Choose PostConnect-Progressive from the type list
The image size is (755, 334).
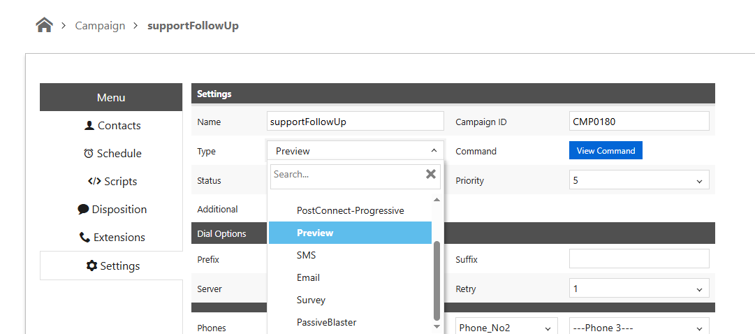[350, 210]
